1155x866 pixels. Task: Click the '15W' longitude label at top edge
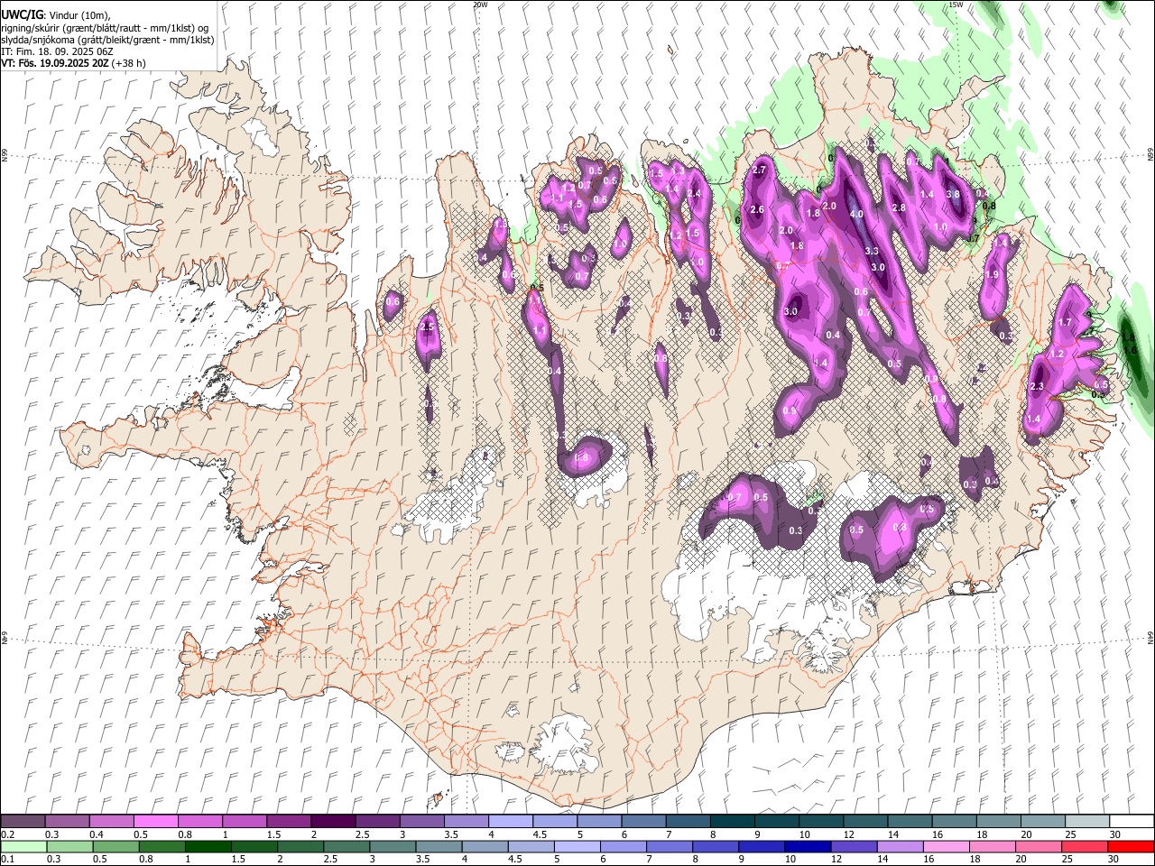956,5
